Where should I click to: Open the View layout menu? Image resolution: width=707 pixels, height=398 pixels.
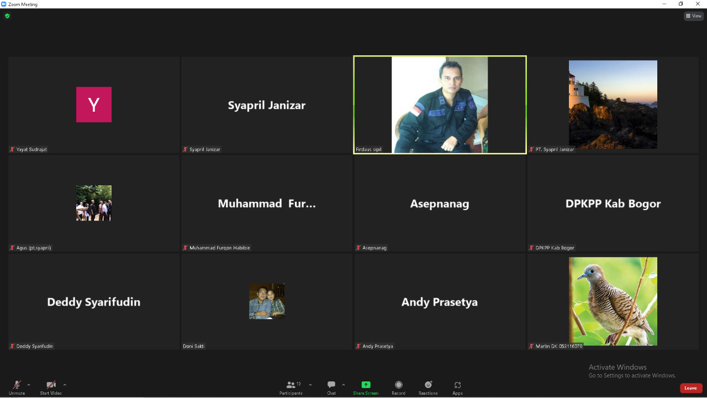[694, 16]
